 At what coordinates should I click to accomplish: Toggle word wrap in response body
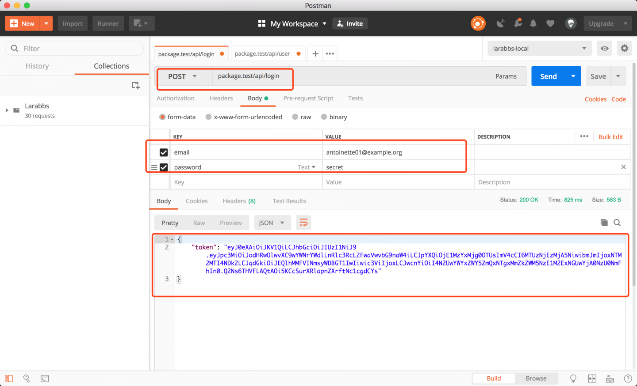pyautogui.click(x=303, y=223)
